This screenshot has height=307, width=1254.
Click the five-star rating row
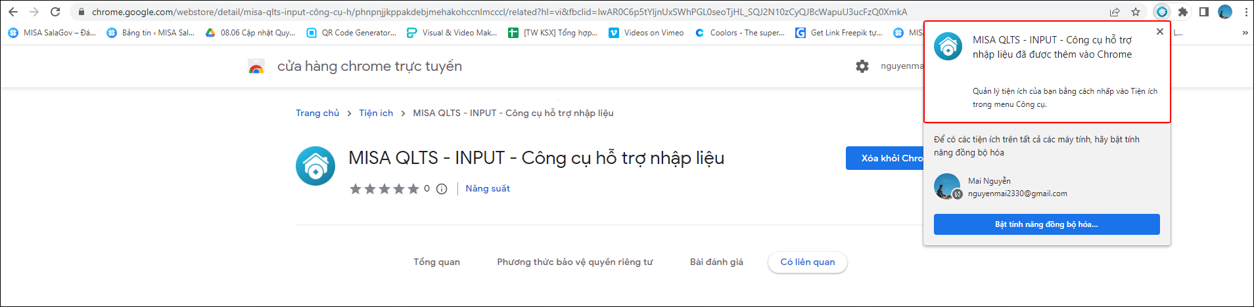(384, 189)
